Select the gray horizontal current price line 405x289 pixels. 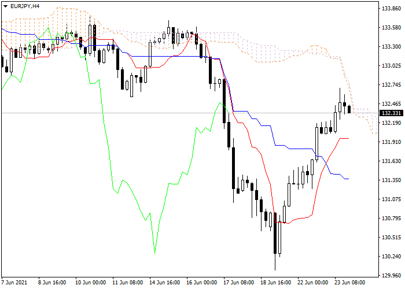tap(174, 113)
